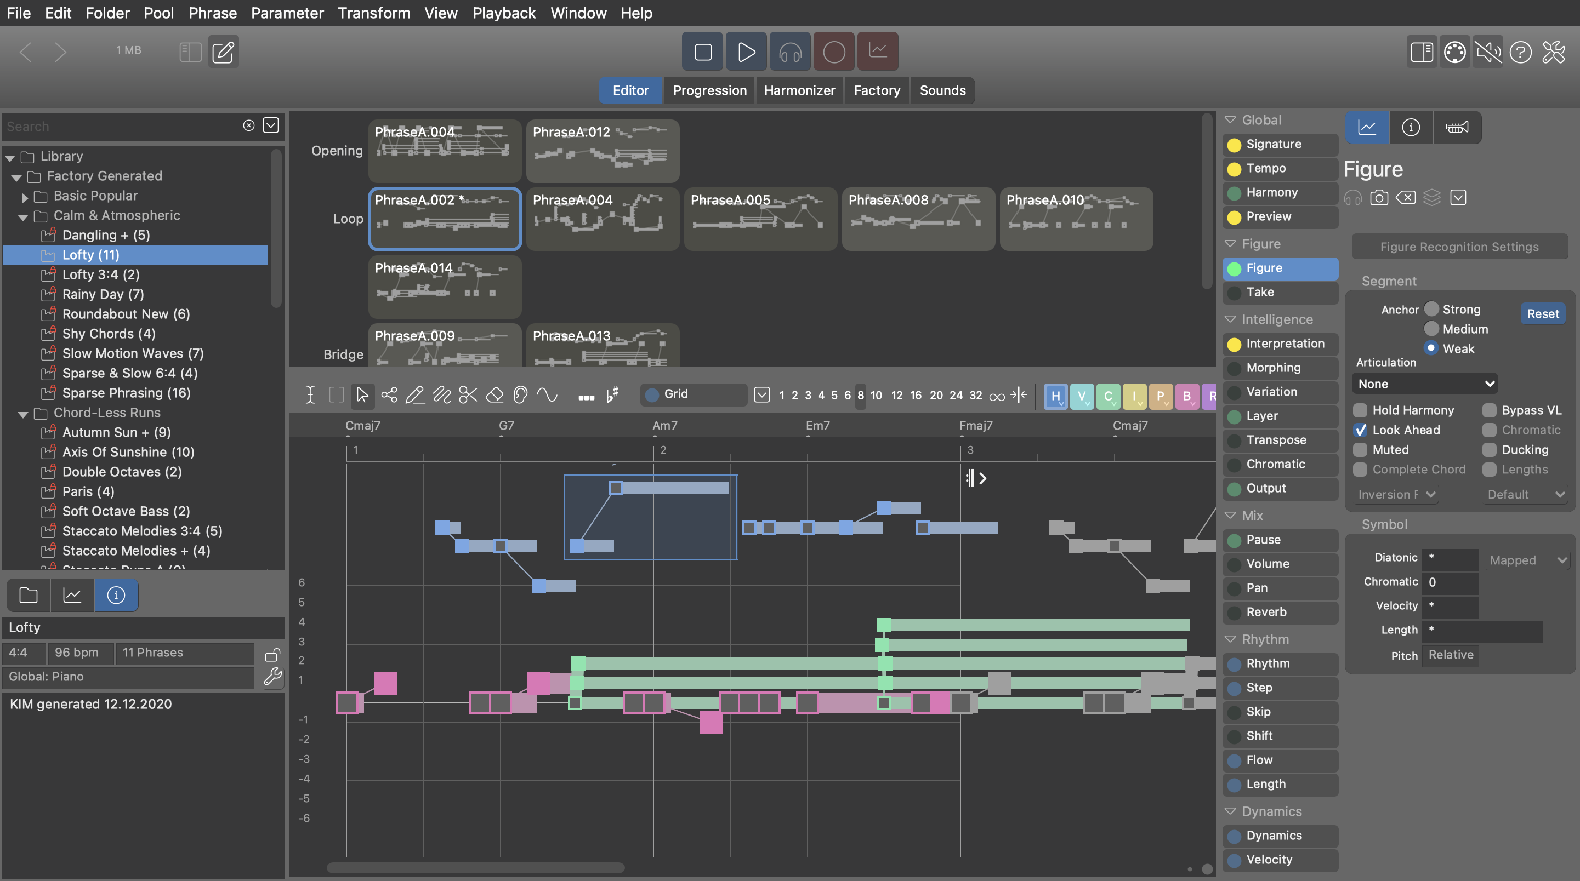The width and height of the screenshot is (1580, 881).
Task: Click the Figure Recognition Settings button
Action: [1459, 247]
